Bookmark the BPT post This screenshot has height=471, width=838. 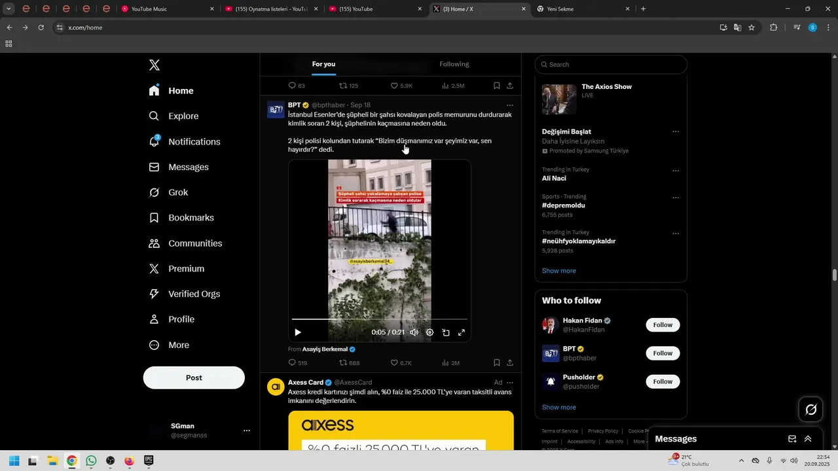[497, 362]
